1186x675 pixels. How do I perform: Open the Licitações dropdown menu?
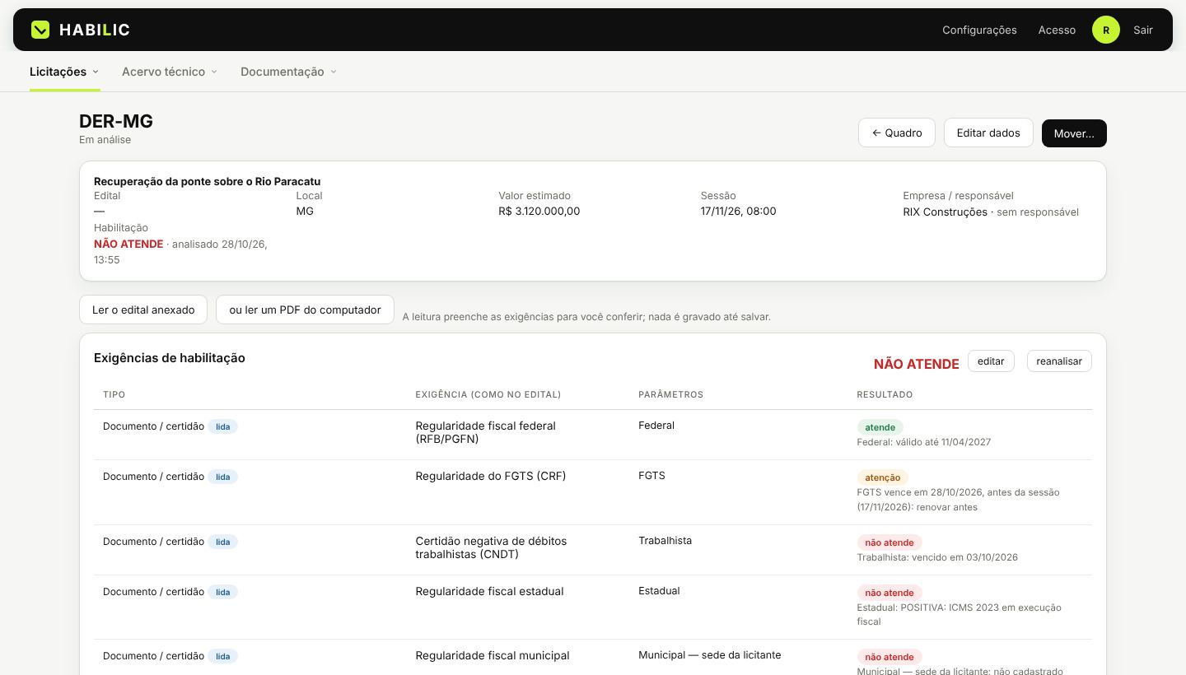click(x=64, y=72)
